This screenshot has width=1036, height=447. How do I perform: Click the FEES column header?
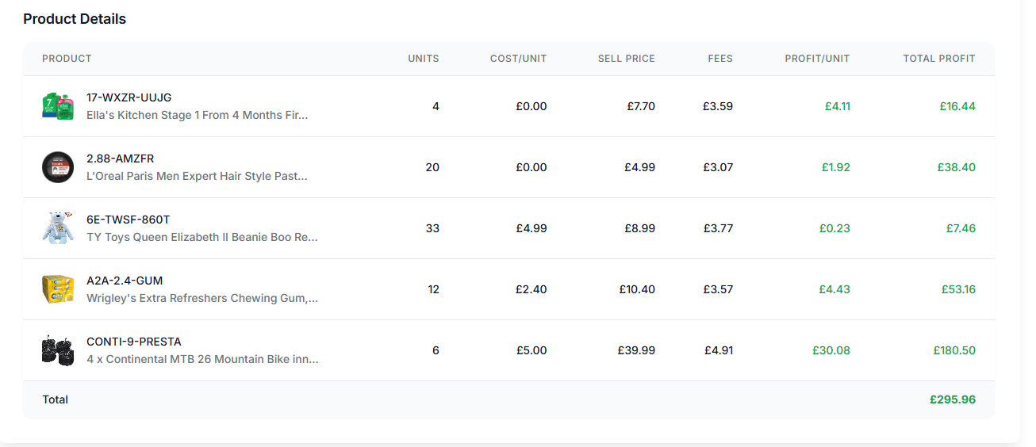click(x=720, y=59)
